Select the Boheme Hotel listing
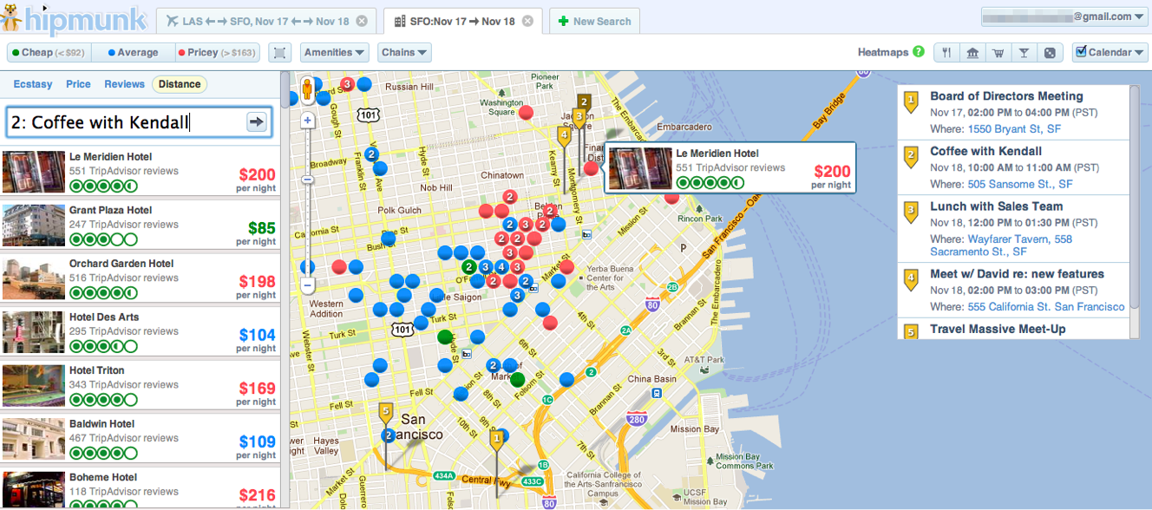The image size is (1152, 510). pos(140,487)
